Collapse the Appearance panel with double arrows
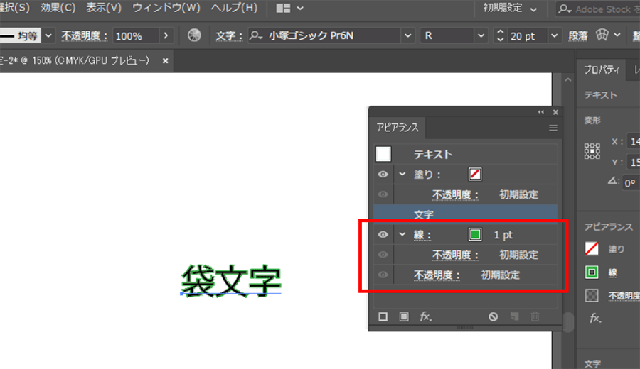Viewport: 640px width, 369px height. [x=541, y=112]
